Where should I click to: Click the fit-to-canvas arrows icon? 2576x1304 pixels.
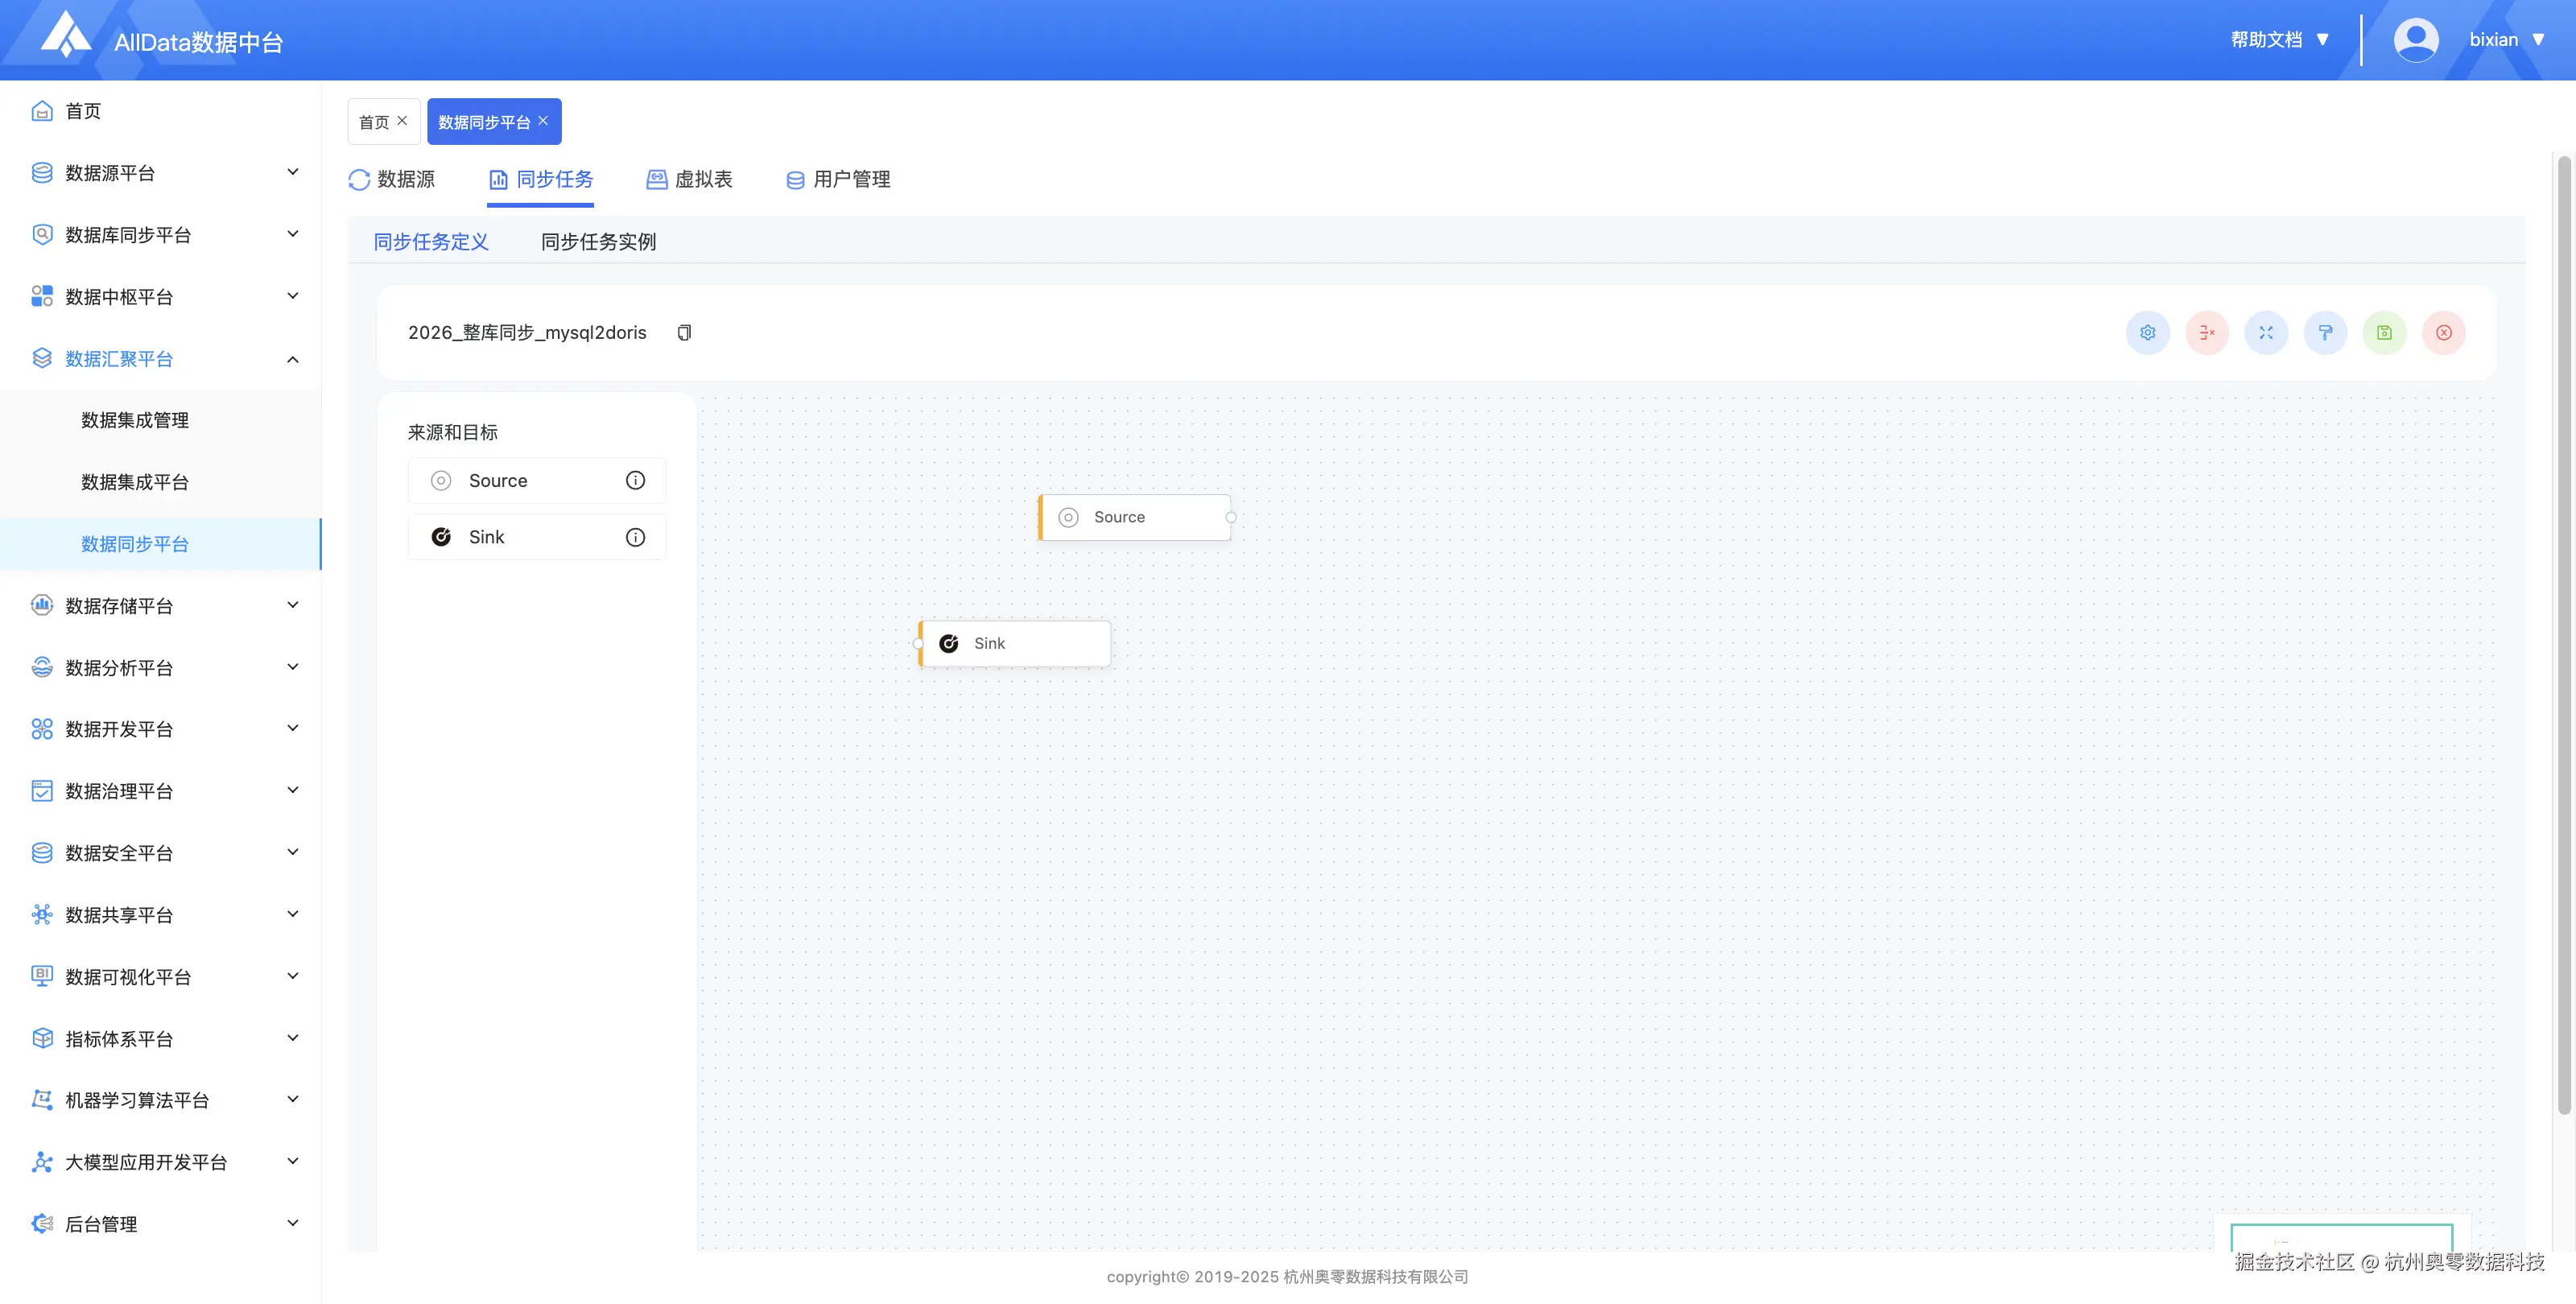(2266, 333)
